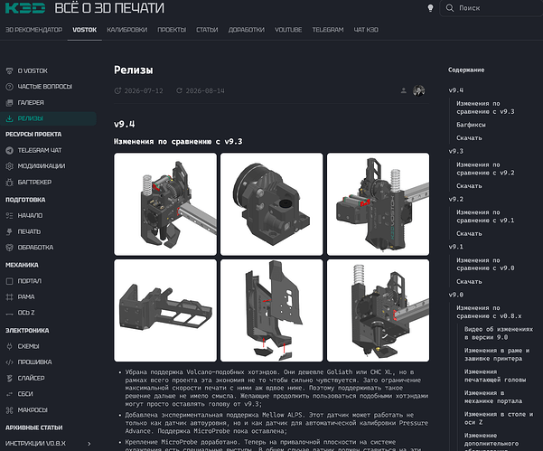Screen dimensions: 543x451
Task: Open the YouTube tab
Action: tap(288, 30)
